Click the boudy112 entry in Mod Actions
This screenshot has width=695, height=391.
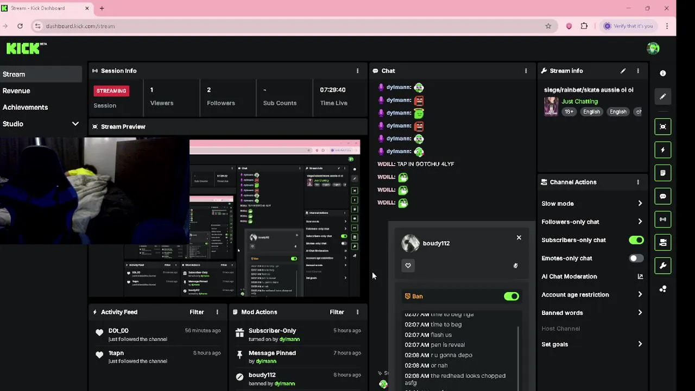(x=262, y=375)
